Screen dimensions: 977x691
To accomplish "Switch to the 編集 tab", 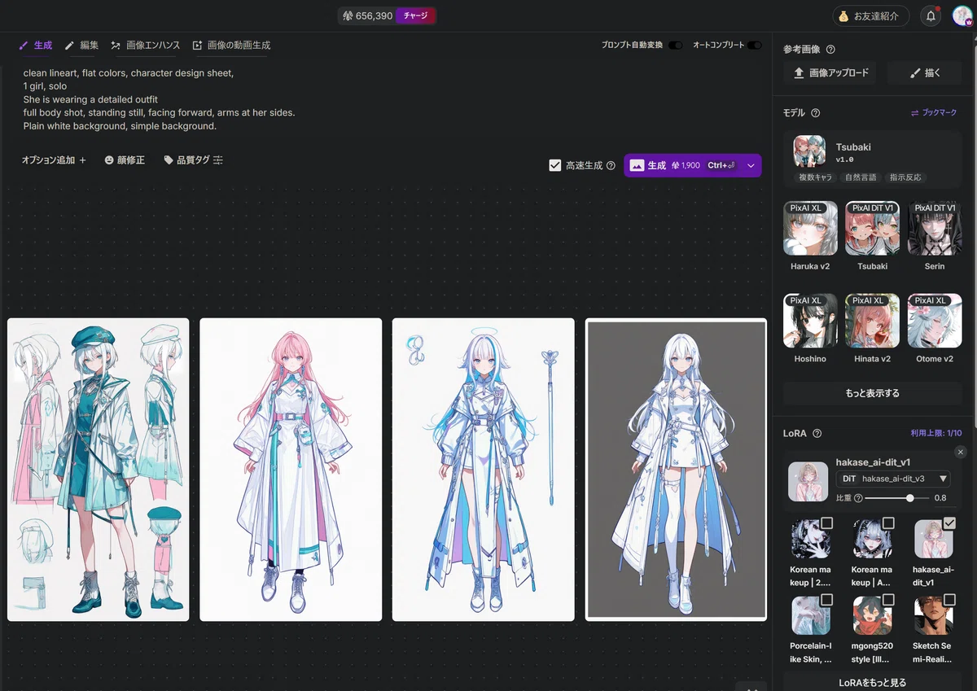I will (81, 46).
